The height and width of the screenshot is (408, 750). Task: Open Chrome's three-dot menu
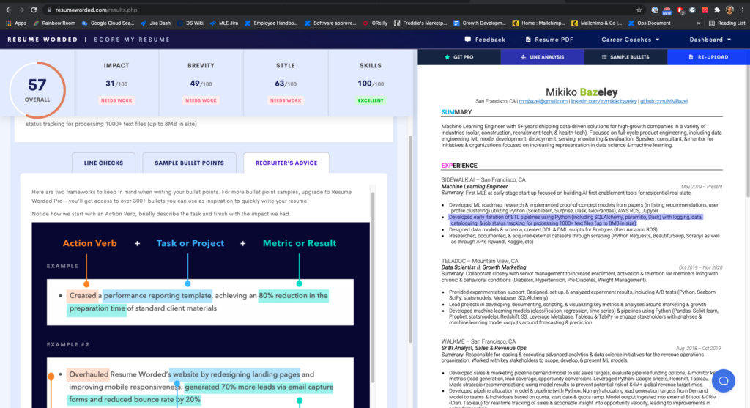click(743, 10)
